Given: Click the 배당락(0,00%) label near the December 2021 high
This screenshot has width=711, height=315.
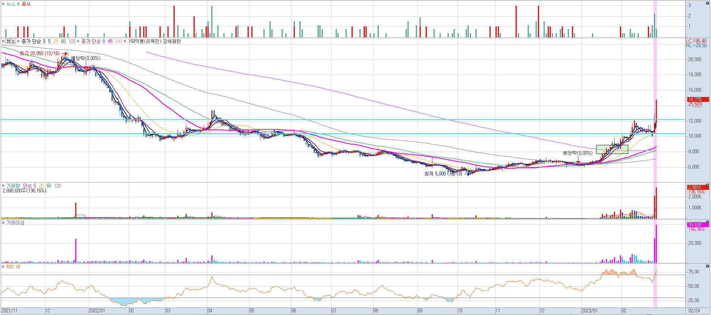Looking at the screenshot, I should 86,58.
